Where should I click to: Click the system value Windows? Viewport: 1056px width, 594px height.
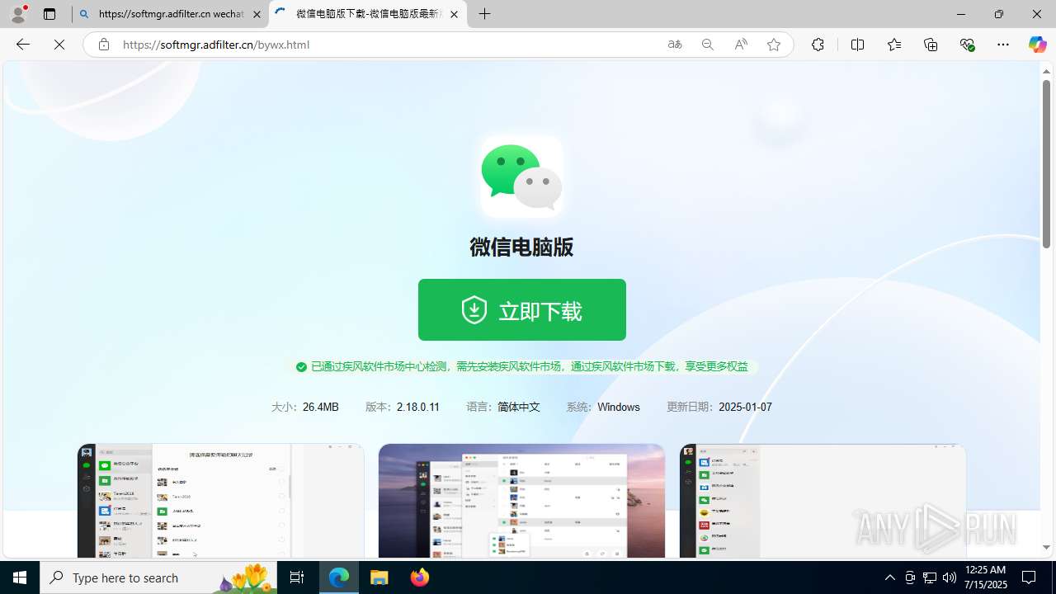pos(619,407)
